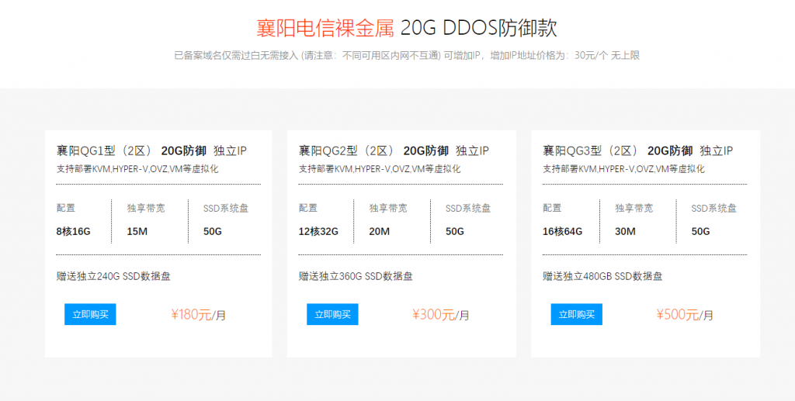795x401 pixels.
Task: Click 立即购买 button for 襄阳QG3型
Action: coord(577,314)
